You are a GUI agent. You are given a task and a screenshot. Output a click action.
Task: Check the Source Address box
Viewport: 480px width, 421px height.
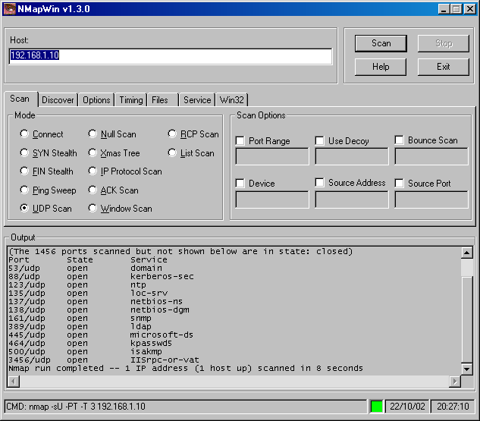tap(320, 183)
